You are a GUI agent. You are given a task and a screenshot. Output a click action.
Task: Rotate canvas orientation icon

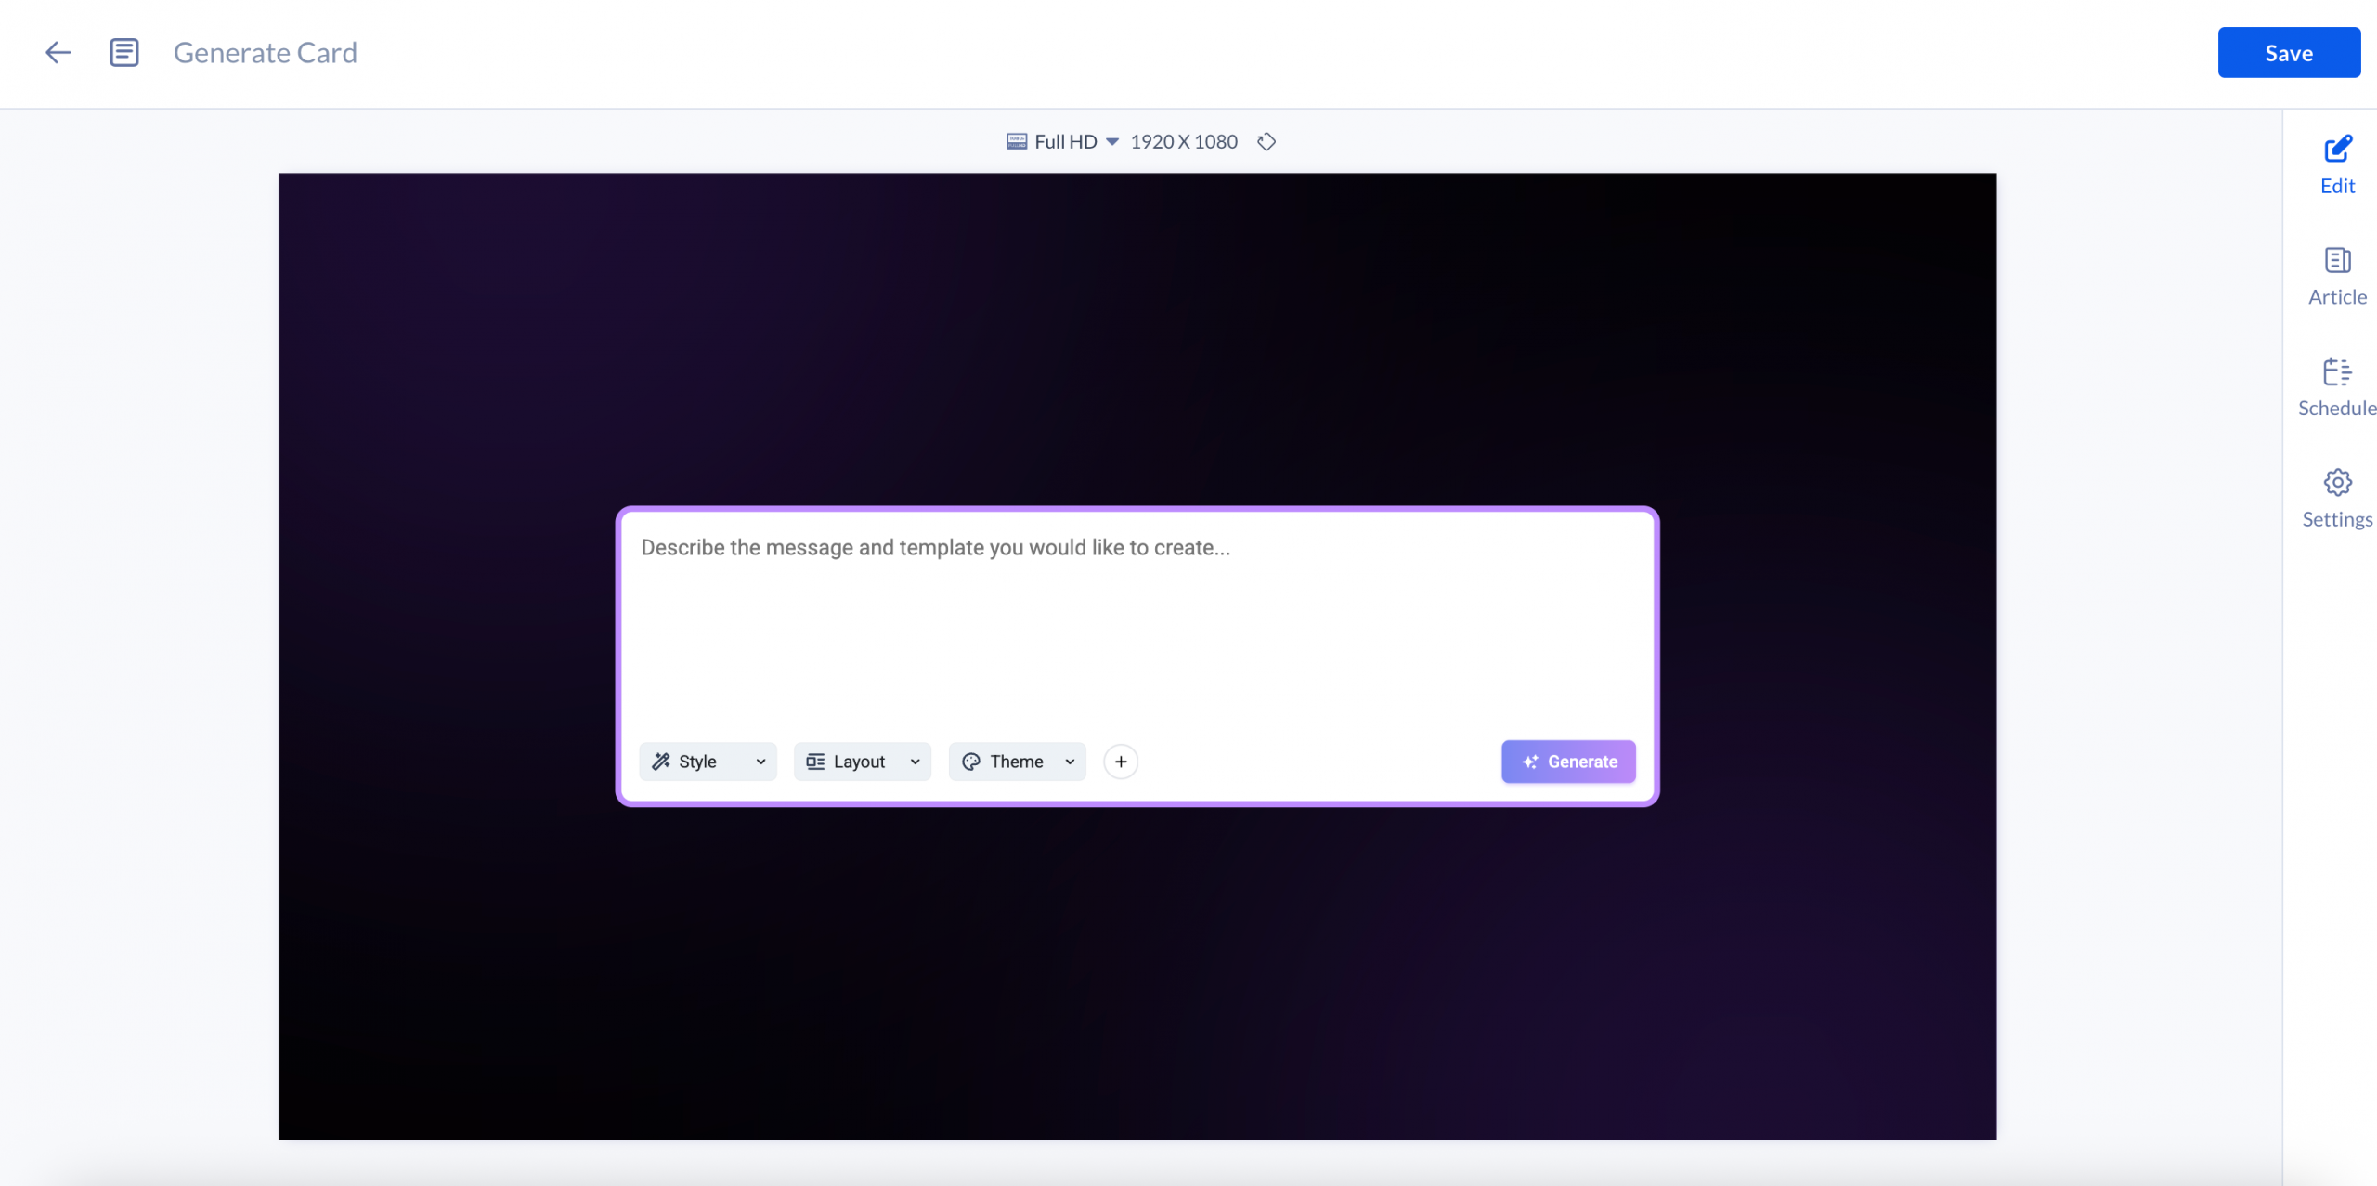click(1266, 141)
